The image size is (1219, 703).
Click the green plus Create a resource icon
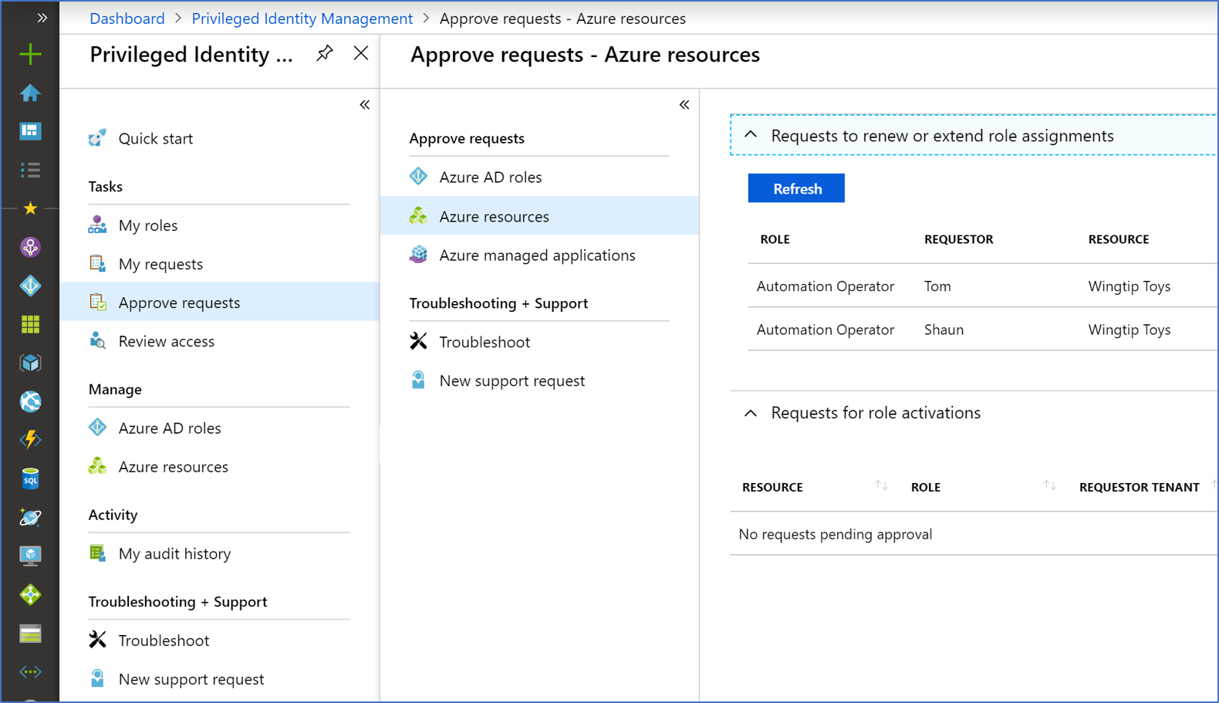coord(30,54)
